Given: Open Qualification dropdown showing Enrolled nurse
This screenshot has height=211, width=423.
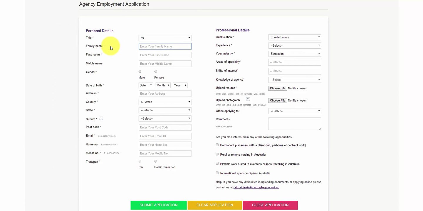Looking at the screenshot, I should click(295, 37).
